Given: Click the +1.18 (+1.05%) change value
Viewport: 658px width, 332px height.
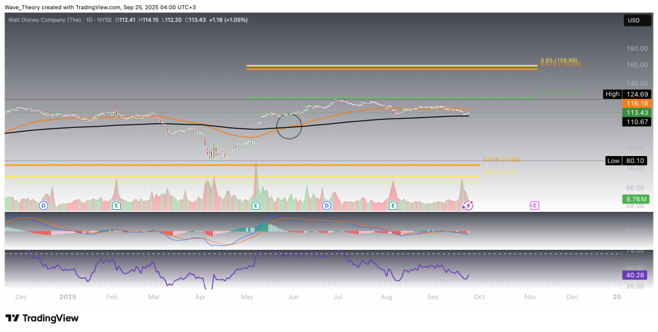Looking at the screenshot, I should click(228, 20).
